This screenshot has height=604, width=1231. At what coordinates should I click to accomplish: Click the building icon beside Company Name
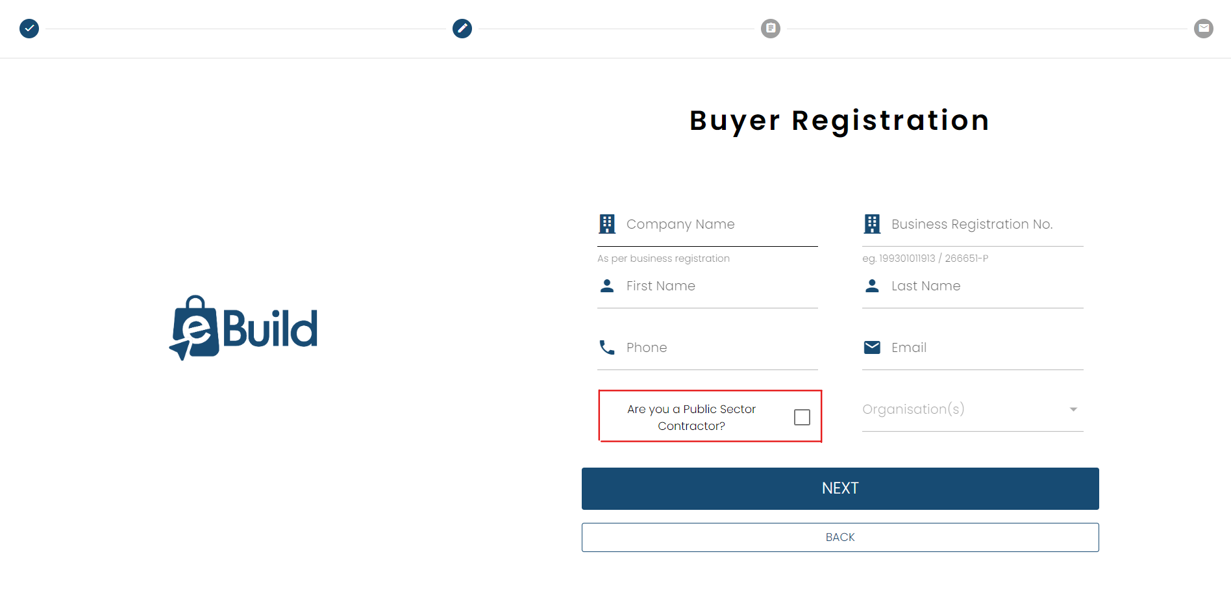607,224
